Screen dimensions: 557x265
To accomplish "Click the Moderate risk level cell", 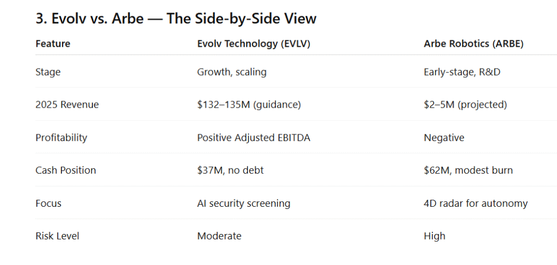I will pyautogui.click(x=219, y=236).
